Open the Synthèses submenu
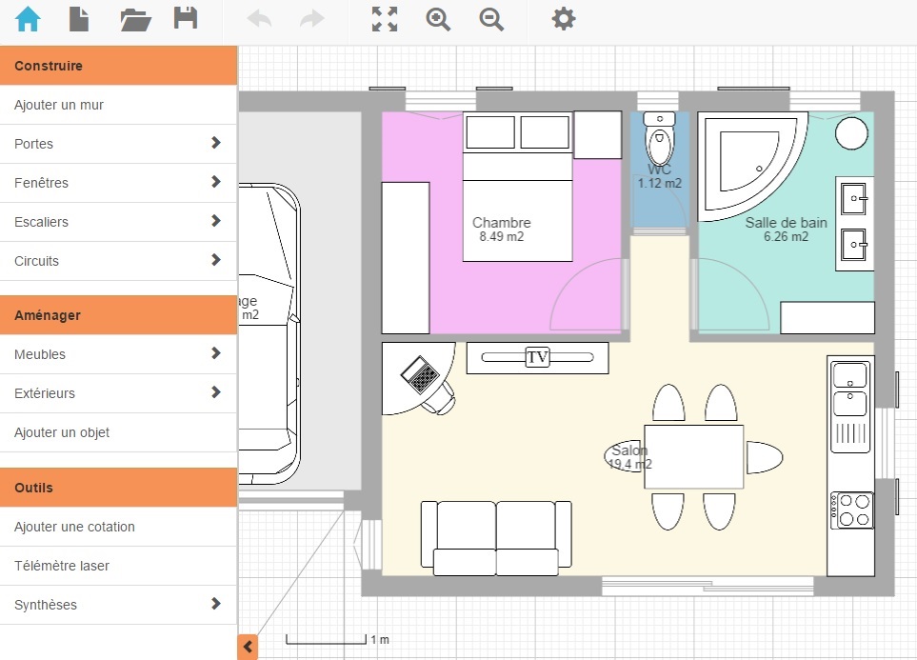This screenshot has height=660, width=917. point(118,604)
